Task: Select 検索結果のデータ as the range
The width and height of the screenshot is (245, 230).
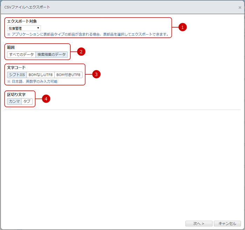Action: 51,54
